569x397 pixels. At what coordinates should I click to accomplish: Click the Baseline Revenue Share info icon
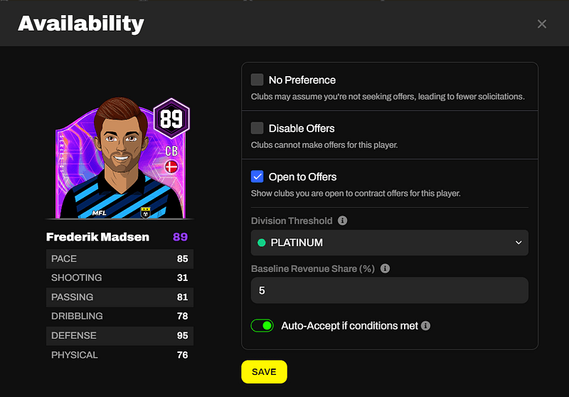click(385, 269)
